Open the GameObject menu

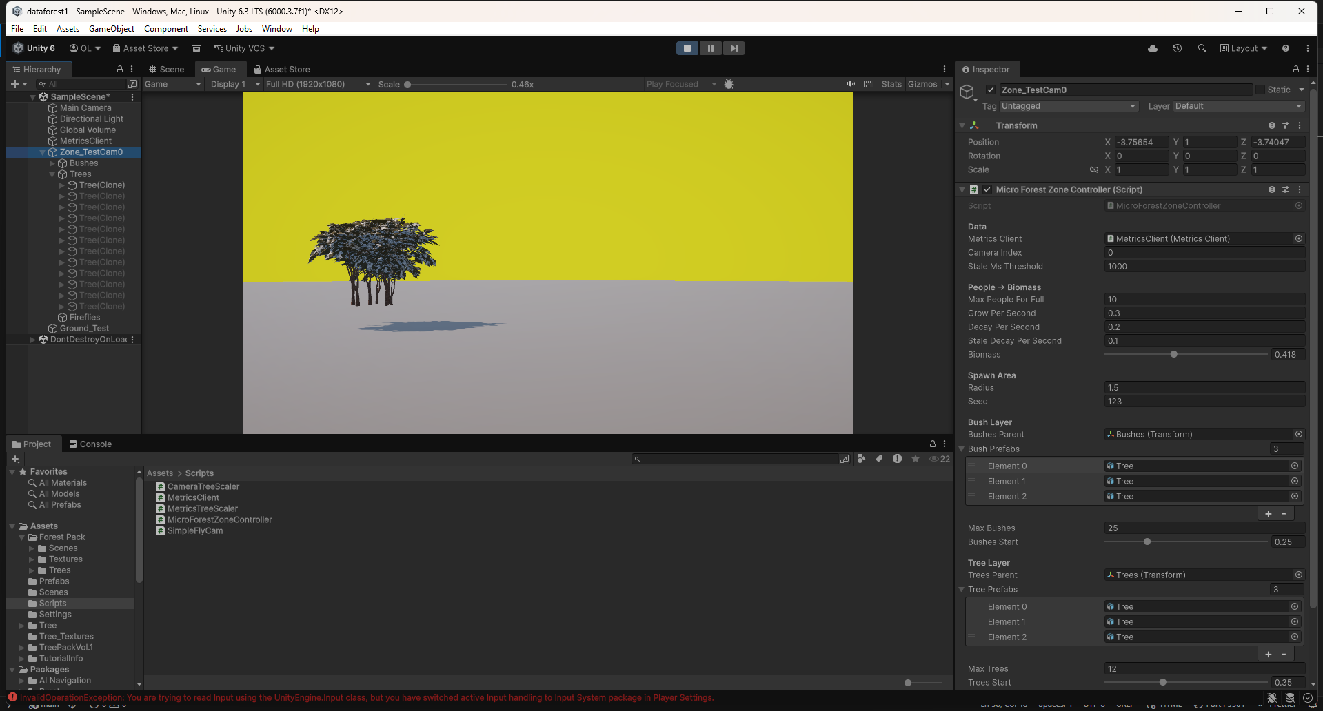pos(111,29)
